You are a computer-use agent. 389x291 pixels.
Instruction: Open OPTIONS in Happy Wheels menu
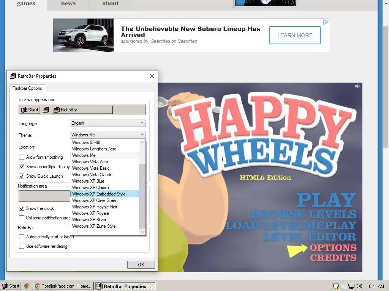tap(333, 248)
